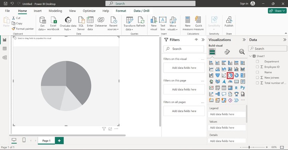
Task: Add a new page with plus button
Action: pyautogui.click(x=59, y=140)
